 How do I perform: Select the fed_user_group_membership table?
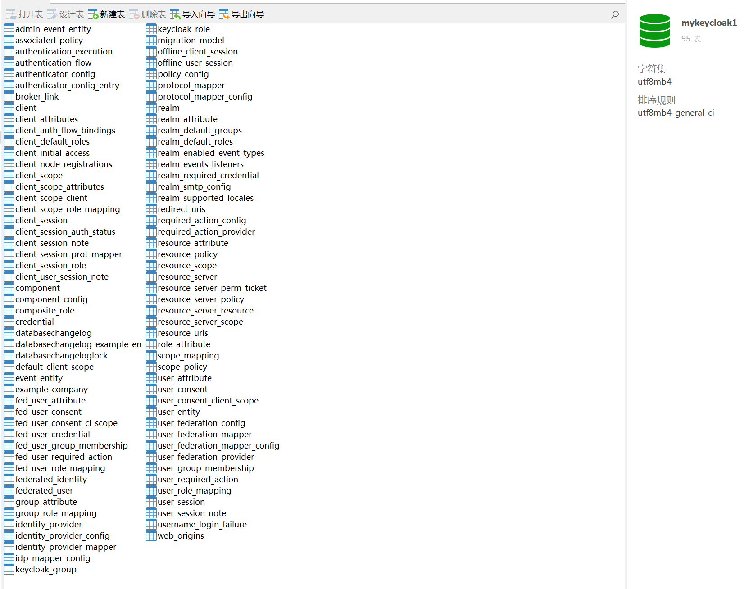72,446
